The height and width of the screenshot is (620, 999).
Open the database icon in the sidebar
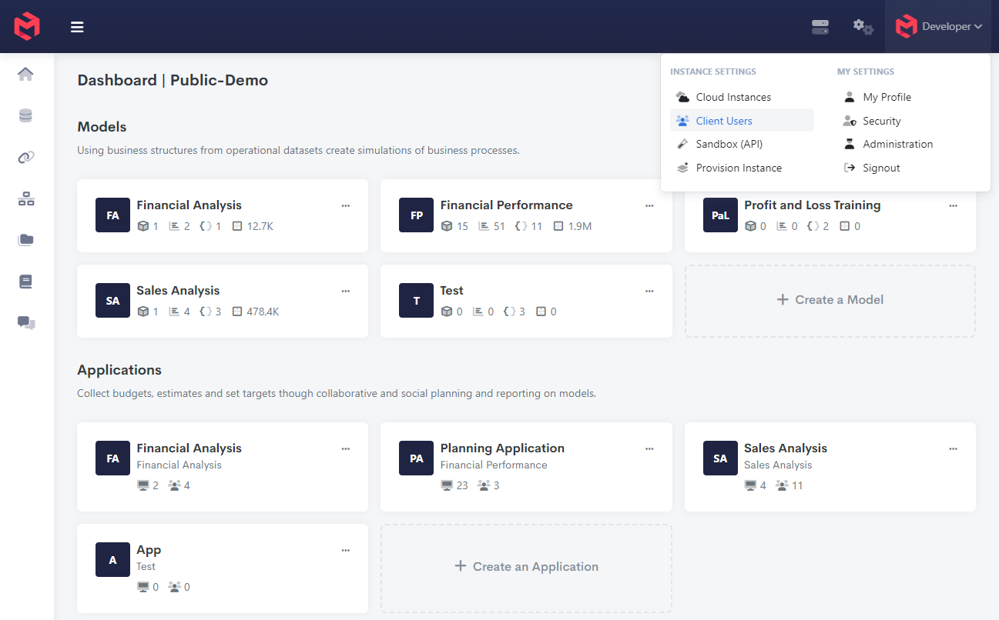[x=25, y=116]
